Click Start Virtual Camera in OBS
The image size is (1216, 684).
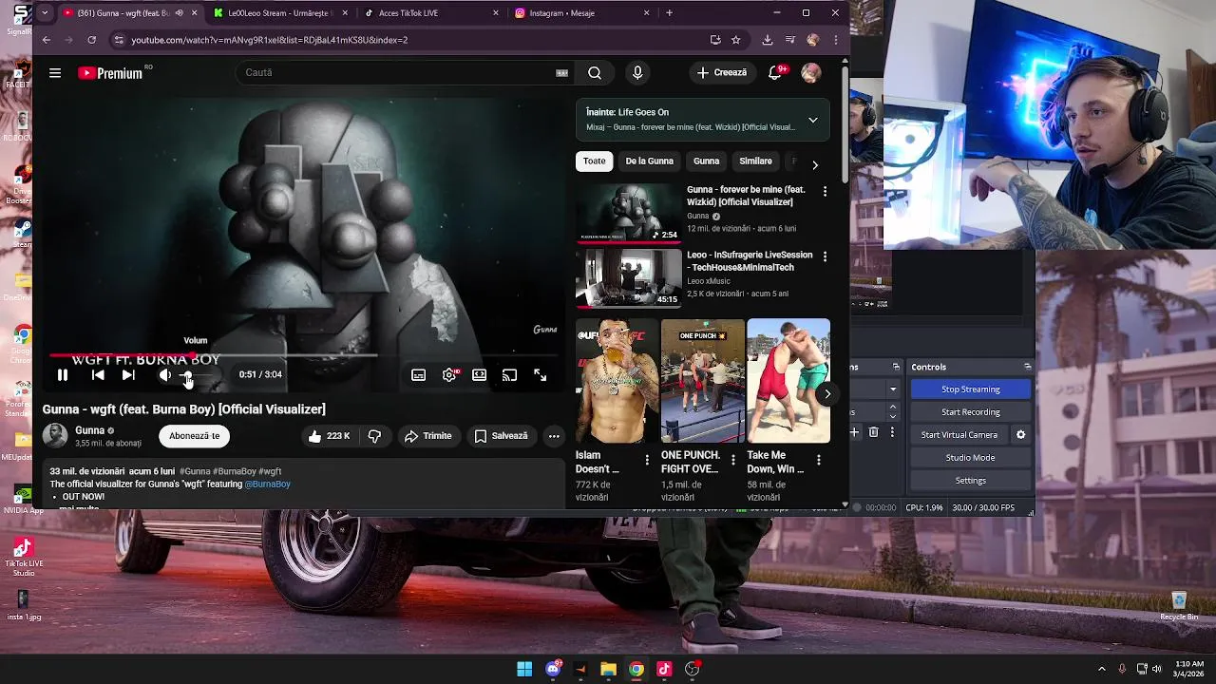coord(959,435)
